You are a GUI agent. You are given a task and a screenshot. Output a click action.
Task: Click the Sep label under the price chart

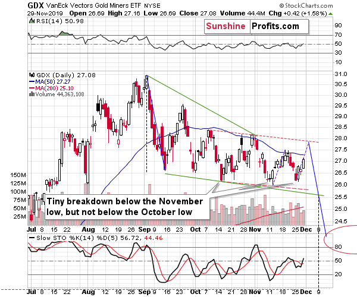pyautogui.click(x=145, y=229)
